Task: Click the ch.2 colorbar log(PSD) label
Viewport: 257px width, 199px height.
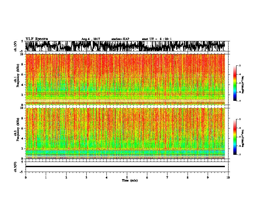Action: pyautogui.click(x=243, y=138)
